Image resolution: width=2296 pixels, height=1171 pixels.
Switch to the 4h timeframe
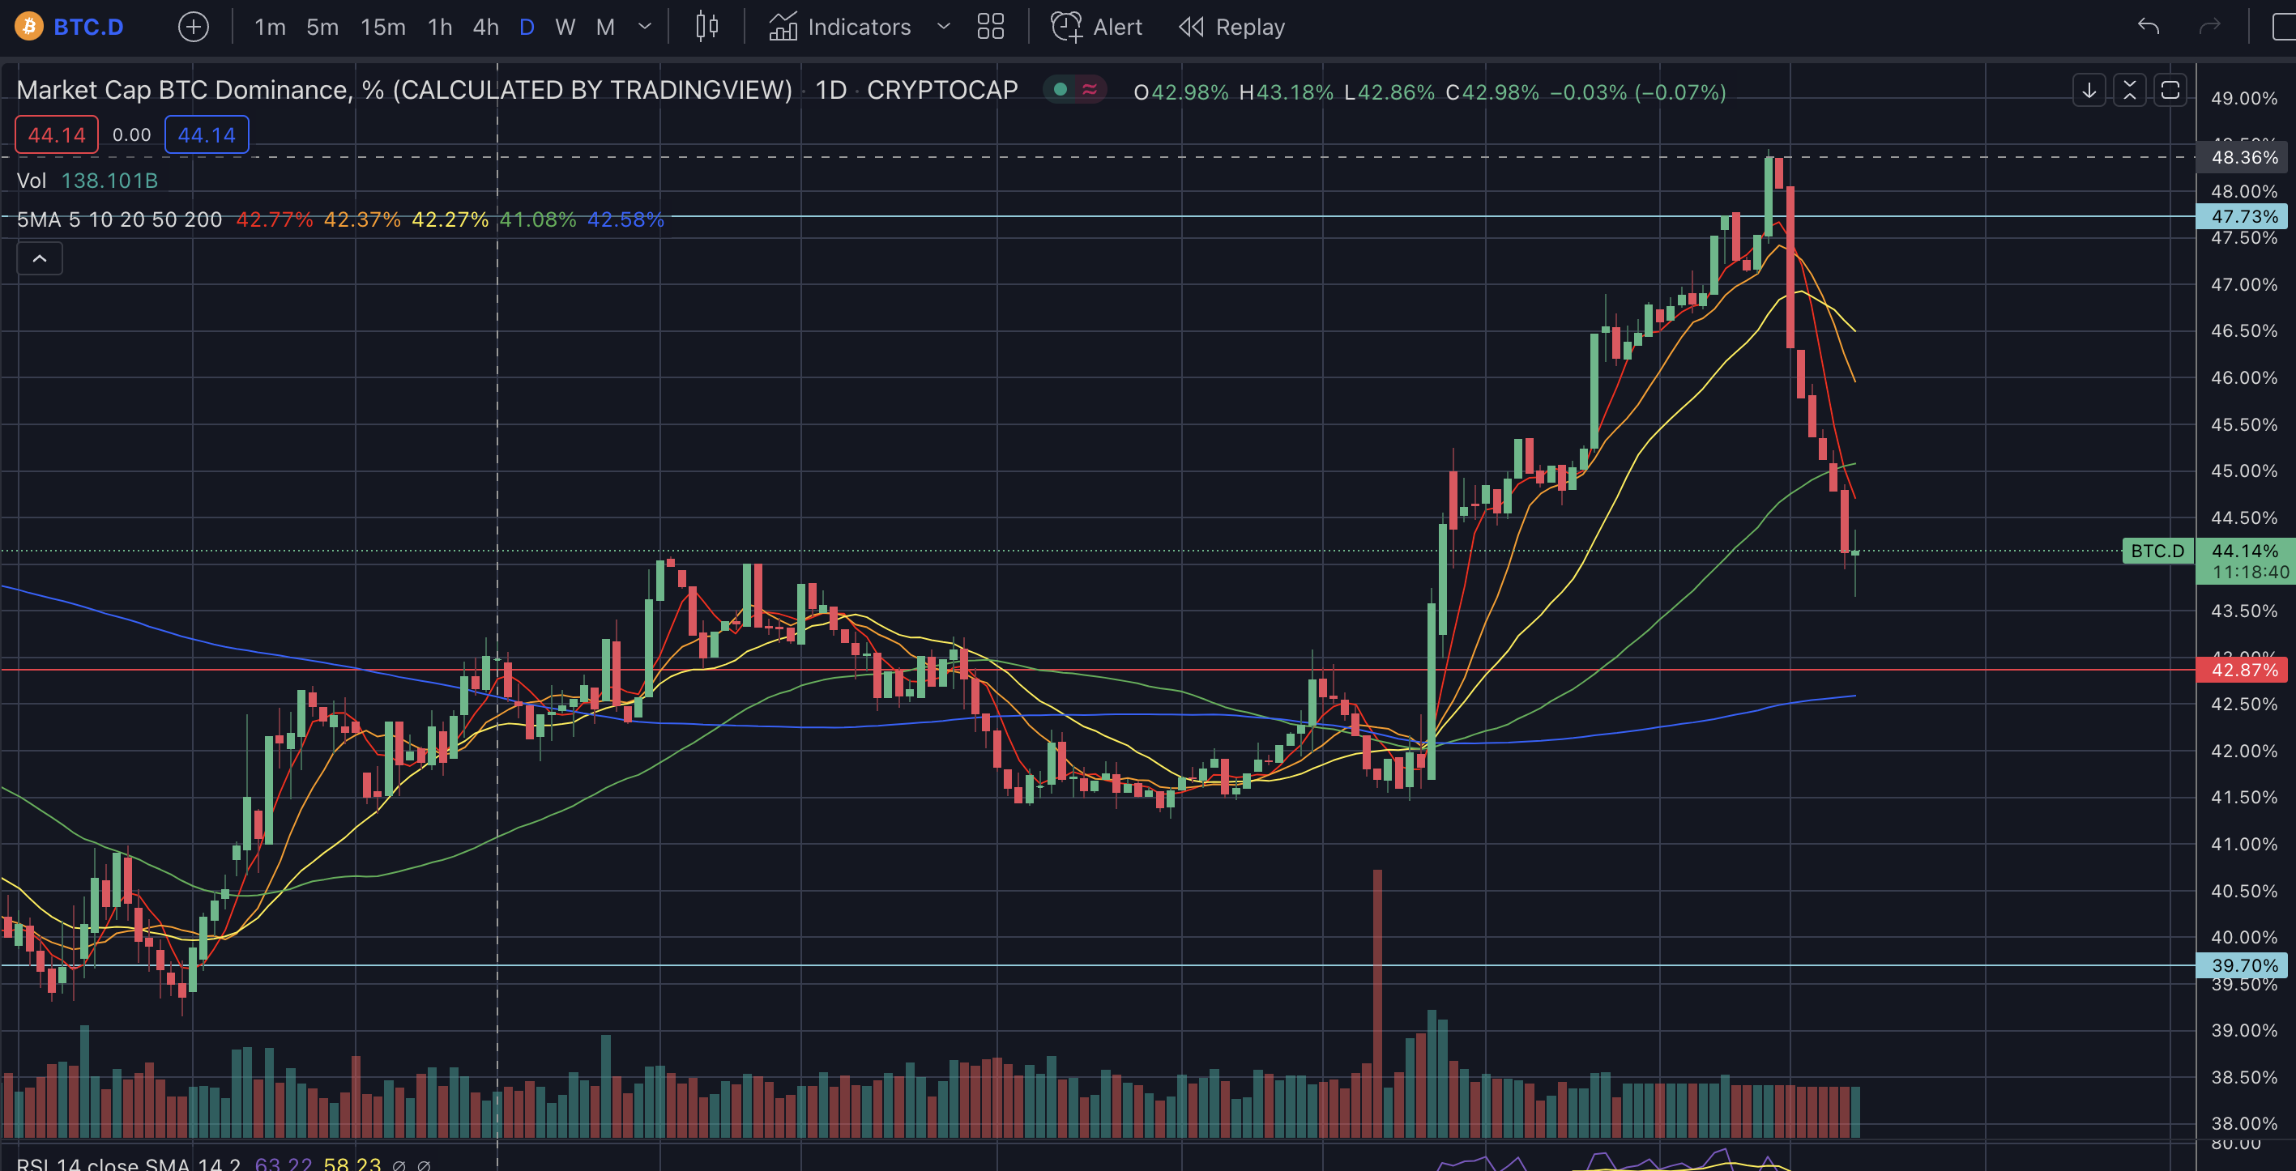(x=484, y=27)
